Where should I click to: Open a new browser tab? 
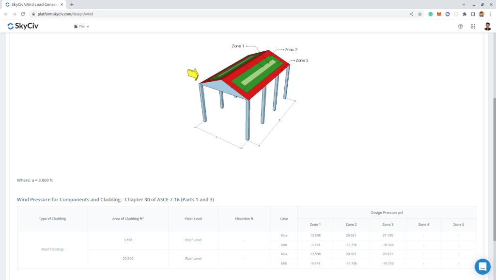(x=72, y=4)
